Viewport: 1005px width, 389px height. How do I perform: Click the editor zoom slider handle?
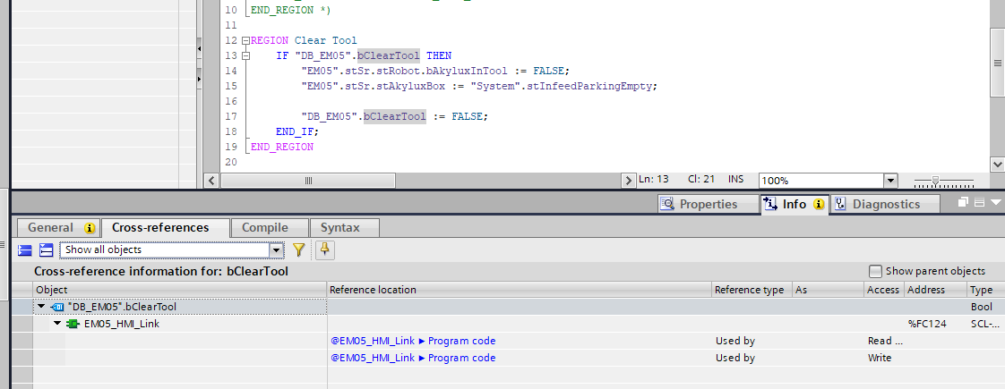pos(935,181)
